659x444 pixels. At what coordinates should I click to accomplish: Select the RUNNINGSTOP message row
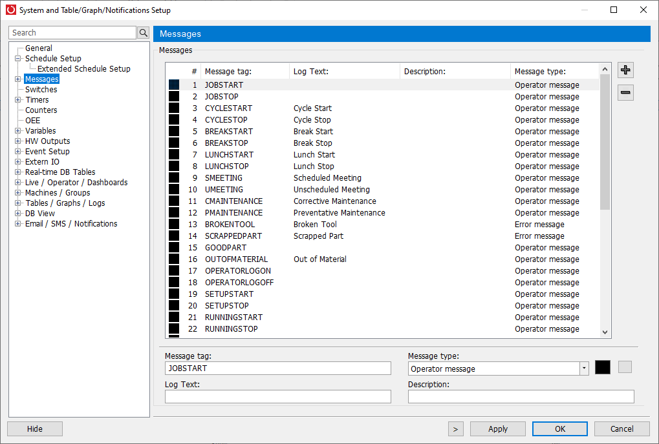click(x=384, y=329)
